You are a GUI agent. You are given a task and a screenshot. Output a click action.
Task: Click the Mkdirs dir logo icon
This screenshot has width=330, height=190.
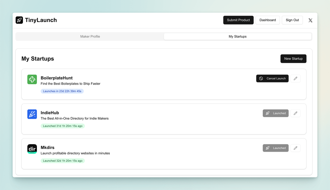[32, 149]
